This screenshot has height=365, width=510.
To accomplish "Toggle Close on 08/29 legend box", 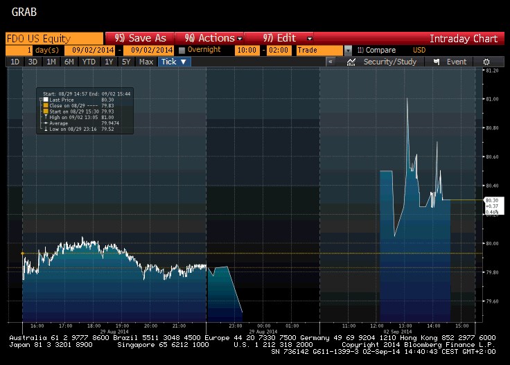I will (x=46, y=105).
